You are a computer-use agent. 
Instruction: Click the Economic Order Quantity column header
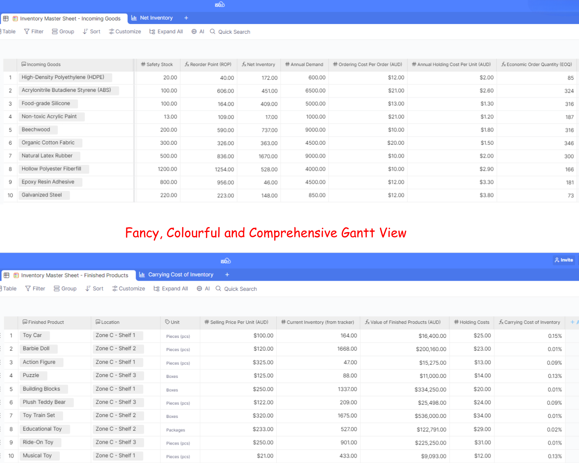click(536, 64)
